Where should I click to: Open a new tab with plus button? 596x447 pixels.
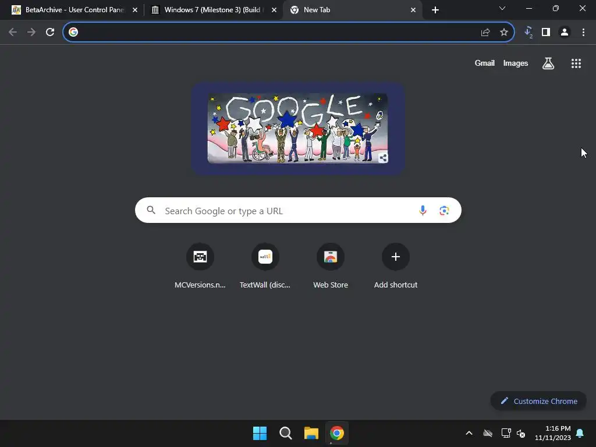point(435,10)
